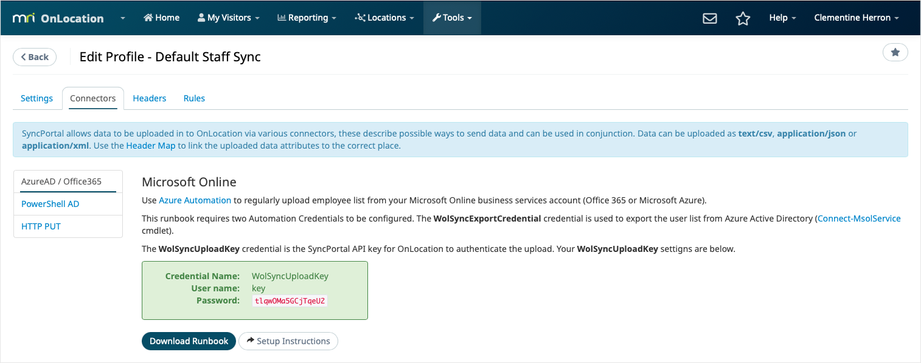Click the WolSyncUploadKey credential name value
The height and width of the screenshot is (363, 921).
(x=290, y=276)
